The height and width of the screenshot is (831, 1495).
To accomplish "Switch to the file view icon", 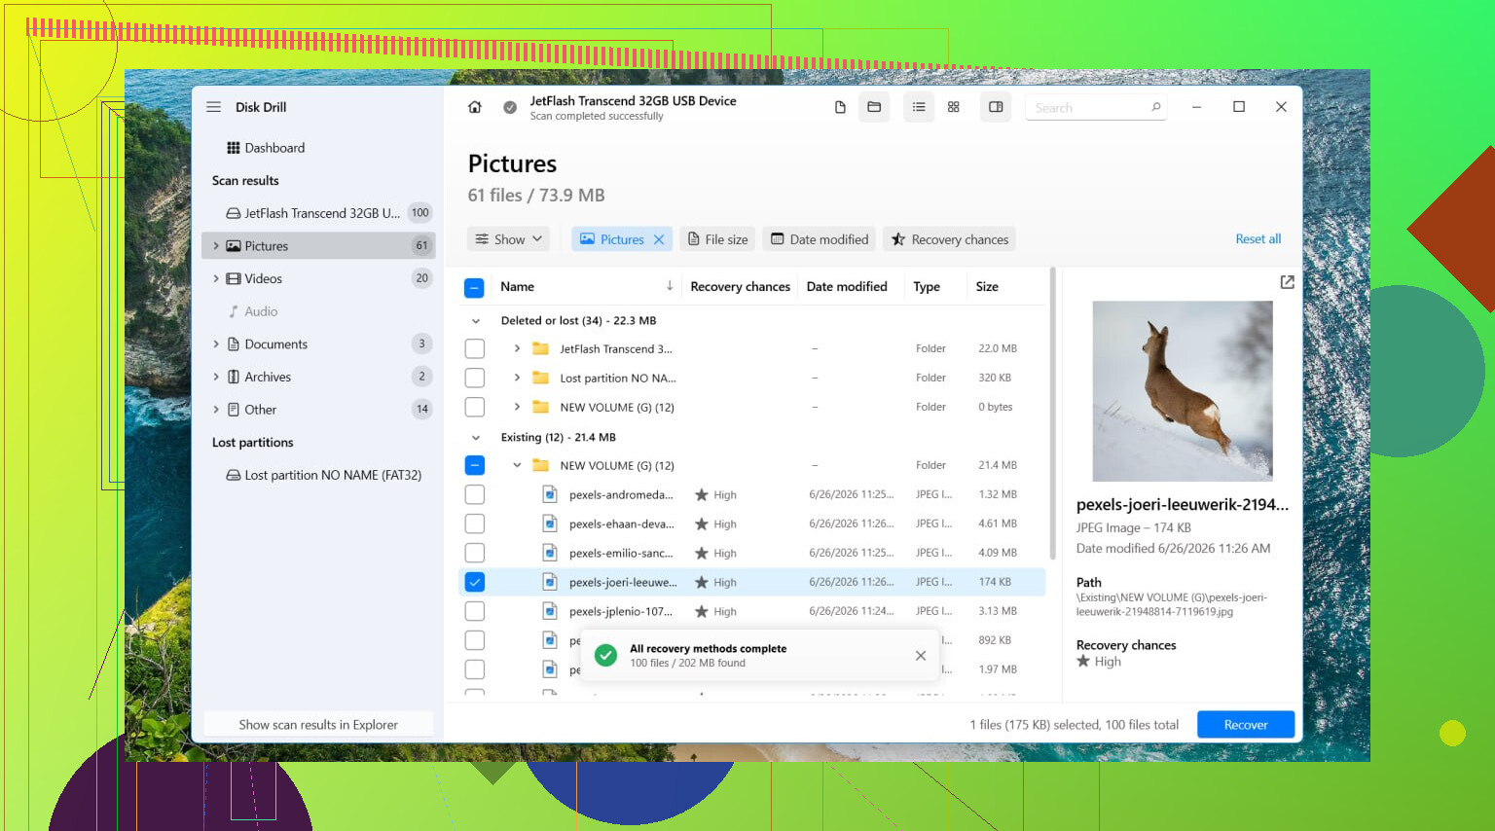I will point(840,107).
